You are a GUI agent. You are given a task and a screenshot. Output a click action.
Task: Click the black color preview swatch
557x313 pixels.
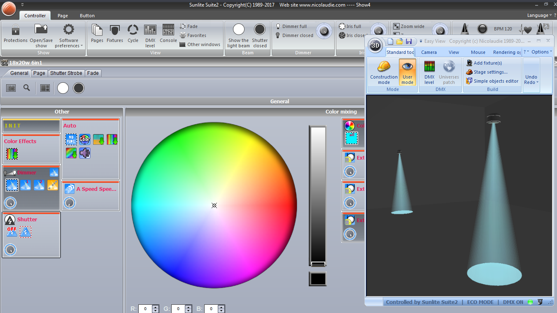[x=318, y=279]
